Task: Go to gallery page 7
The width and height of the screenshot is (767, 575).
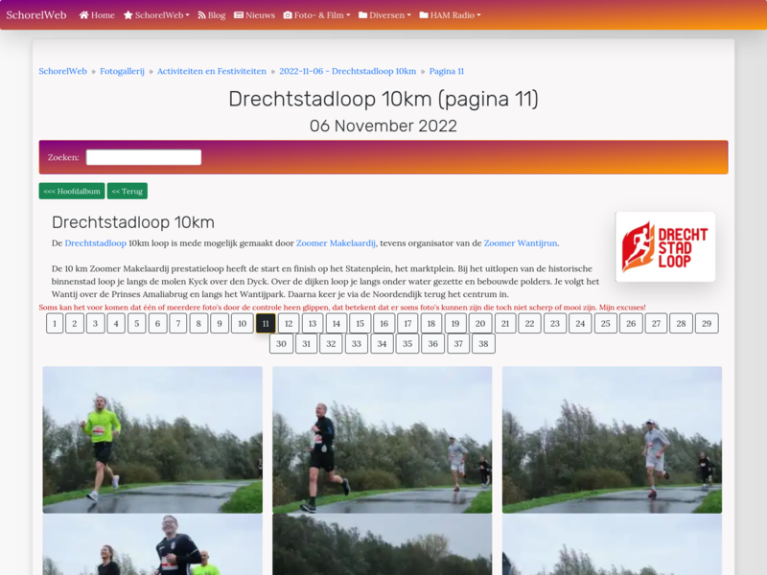Action: 178,323
